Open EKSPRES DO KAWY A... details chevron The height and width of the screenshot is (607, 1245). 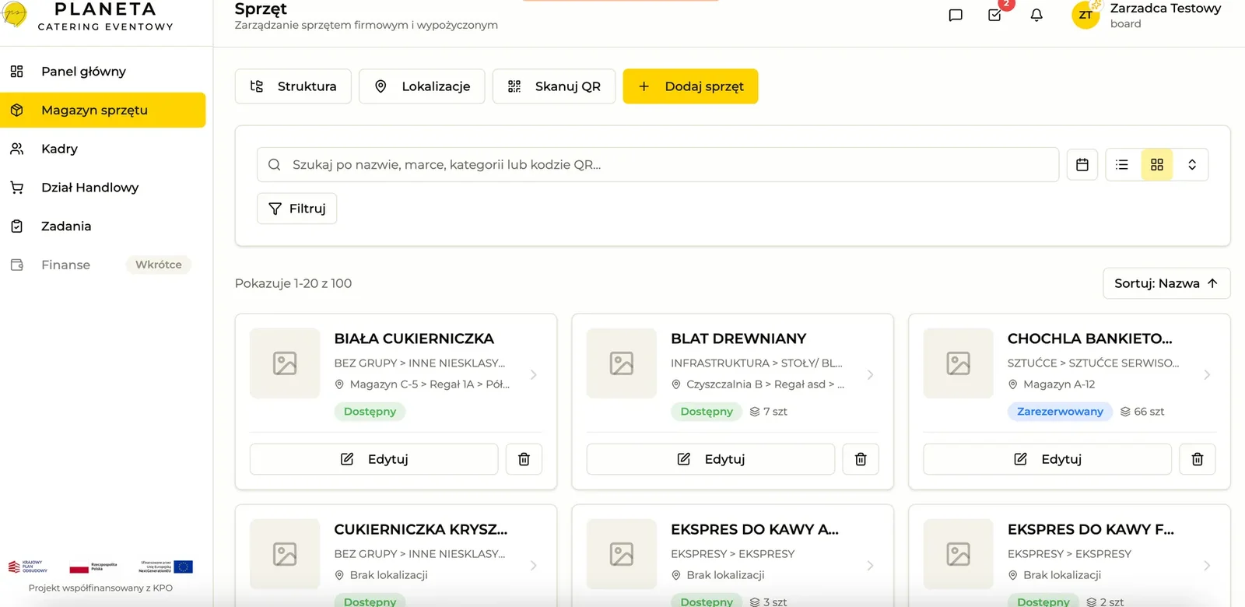coord(870,566)
